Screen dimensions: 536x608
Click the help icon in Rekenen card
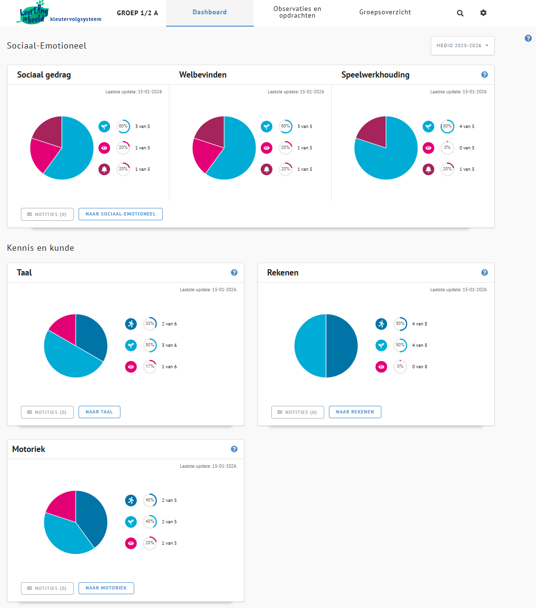tap(484, 273)
